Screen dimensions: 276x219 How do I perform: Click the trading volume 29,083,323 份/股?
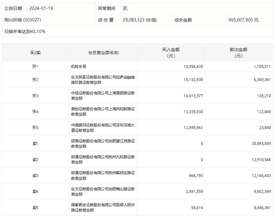tap(140, 20)
